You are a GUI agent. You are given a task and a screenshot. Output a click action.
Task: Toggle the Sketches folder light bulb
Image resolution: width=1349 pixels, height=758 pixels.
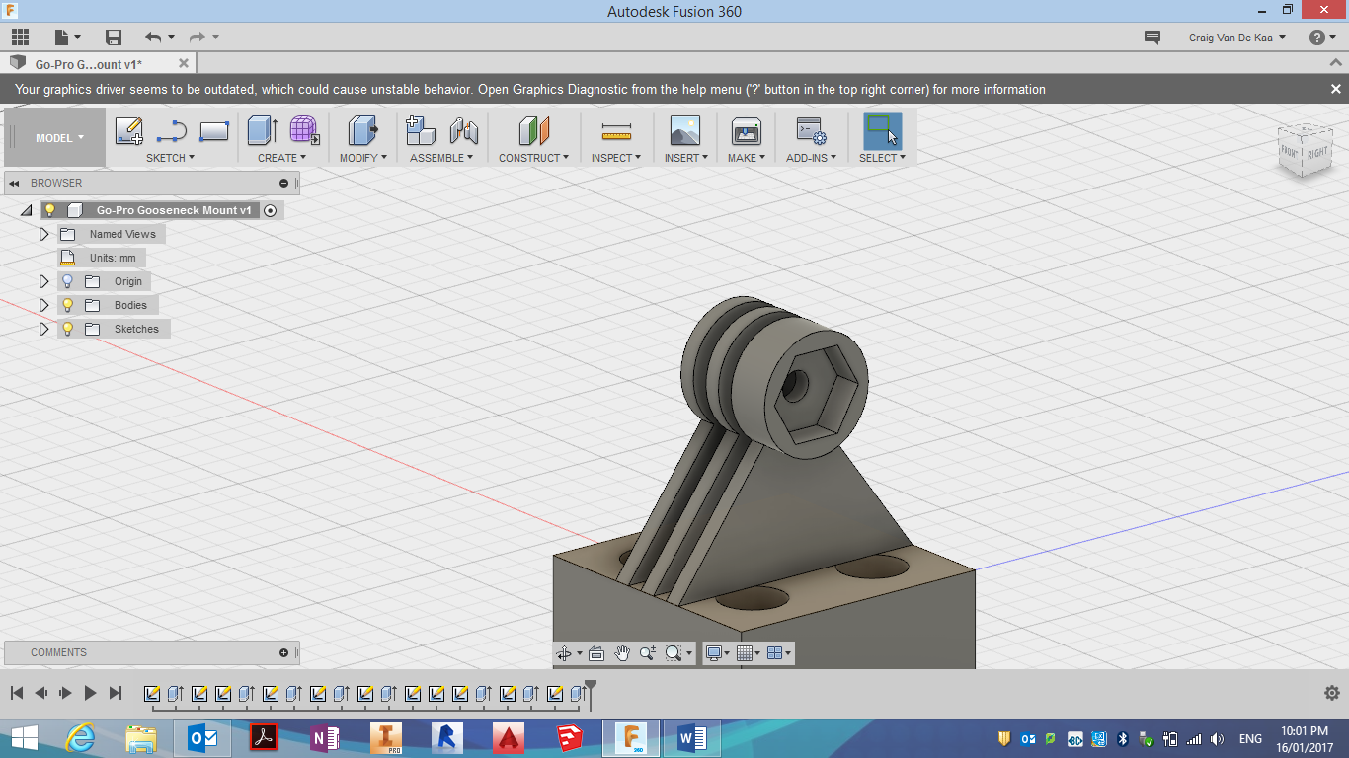[x=67, y=329]
